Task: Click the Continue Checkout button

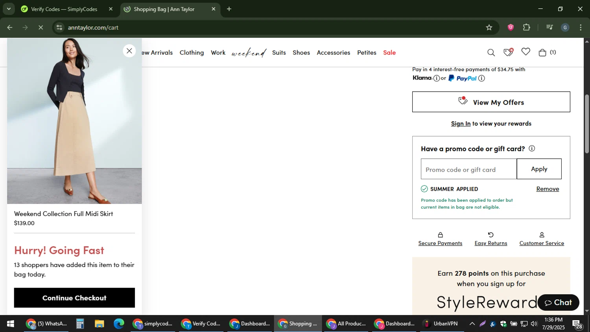Action: (74, 298)
